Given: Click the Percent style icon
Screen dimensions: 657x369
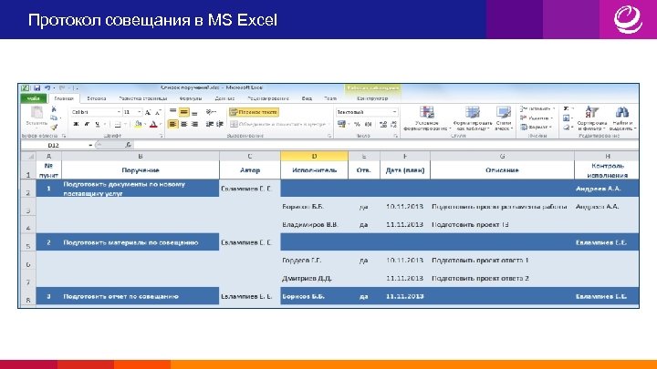Looking at the screenshot, I should click(x=358, y=124).
